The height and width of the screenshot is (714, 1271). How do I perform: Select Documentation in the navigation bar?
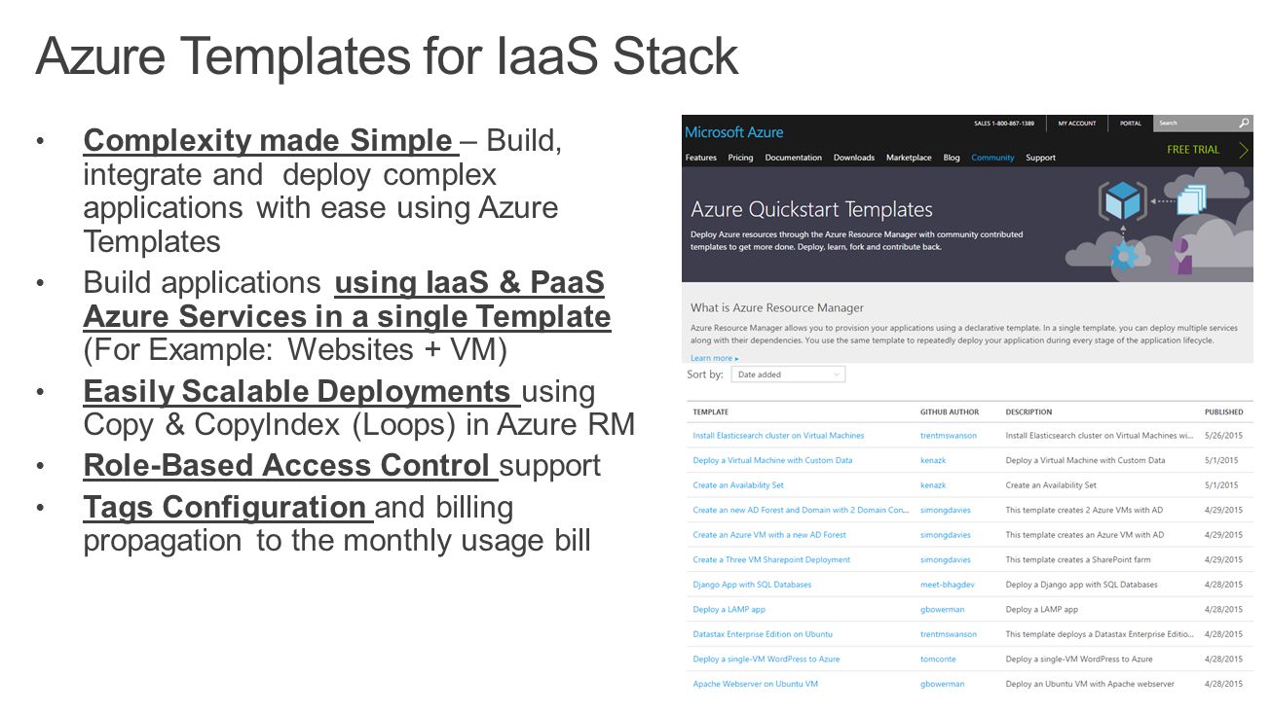[794, 158]
